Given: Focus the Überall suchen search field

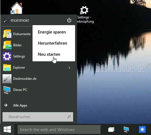Looking at the screenshot, I should (x=38, y=117).
